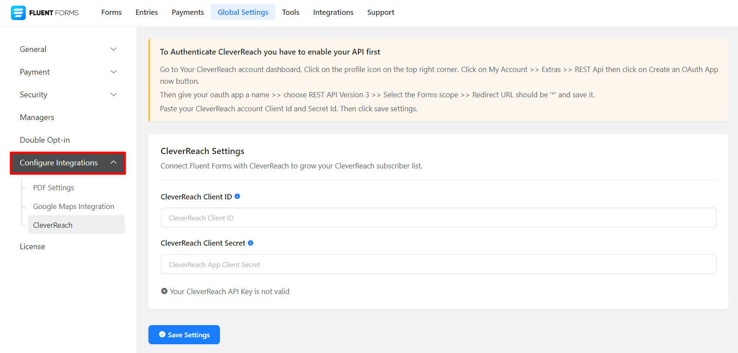
Task: Expand the Security settings chevron
Action: [x=113, y=95]
